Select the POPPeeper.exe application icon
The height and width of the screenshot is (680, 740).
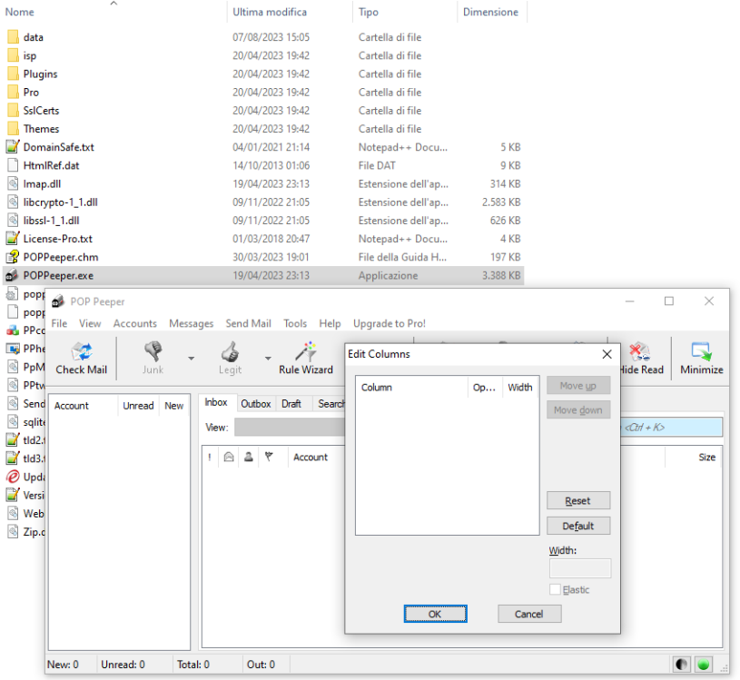[13, 275]
